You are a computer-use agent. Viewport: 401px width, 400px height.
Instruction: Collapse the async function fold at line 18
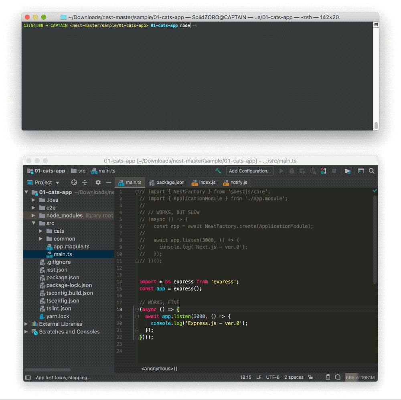click(x=137, y=309)
